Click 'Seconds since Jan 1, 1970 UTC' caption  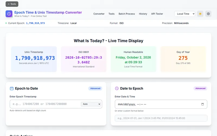pos(34,63)
